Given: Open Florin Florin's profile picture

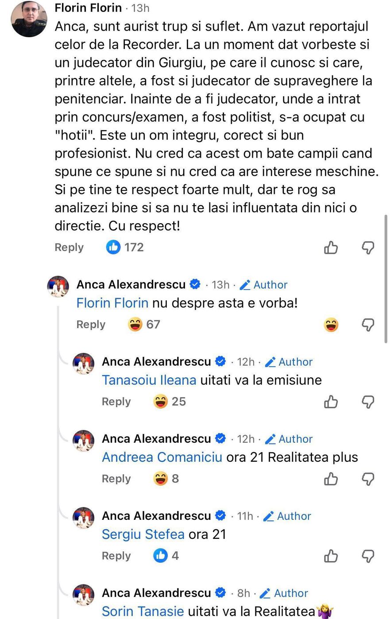Looking at the screenshot, I should coord(29,18).
